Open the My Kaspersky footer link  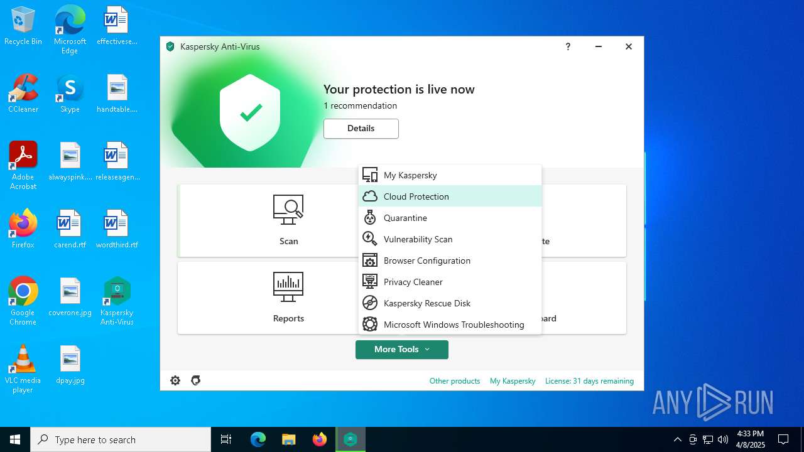(513, 381)
